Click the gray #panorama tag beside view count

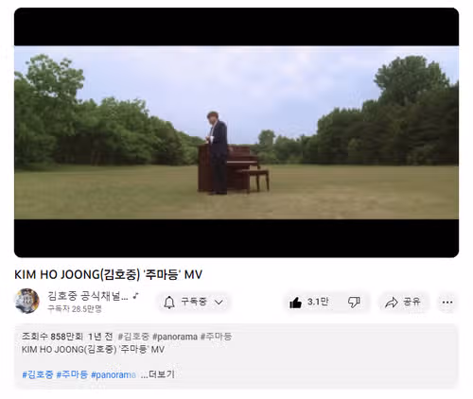pos(175,337)
